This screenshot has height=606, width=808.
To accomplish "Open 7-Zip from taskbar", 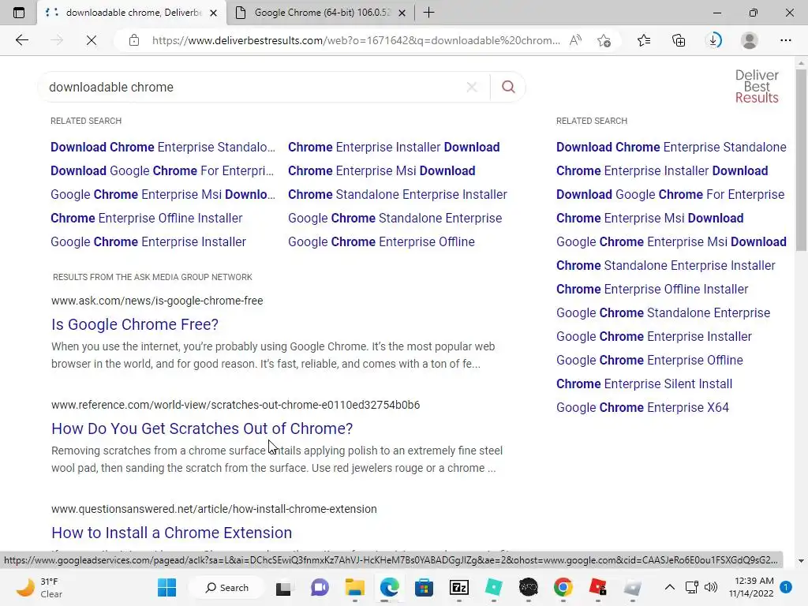I will point(459,587).
